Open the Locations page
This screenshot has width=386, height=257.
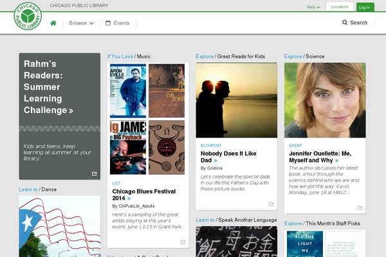pyautogui.click(x=340, y=7)
